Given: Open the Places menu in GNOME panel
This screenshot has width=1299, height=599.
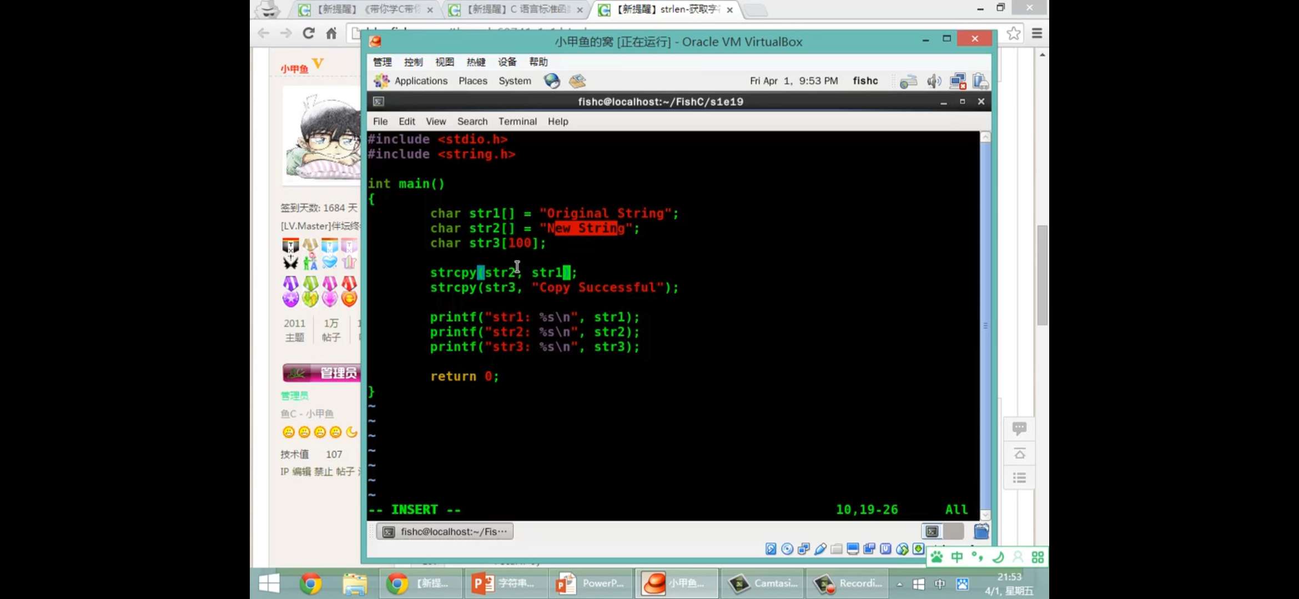Looking at the screenshot, I should click(473, 81).
